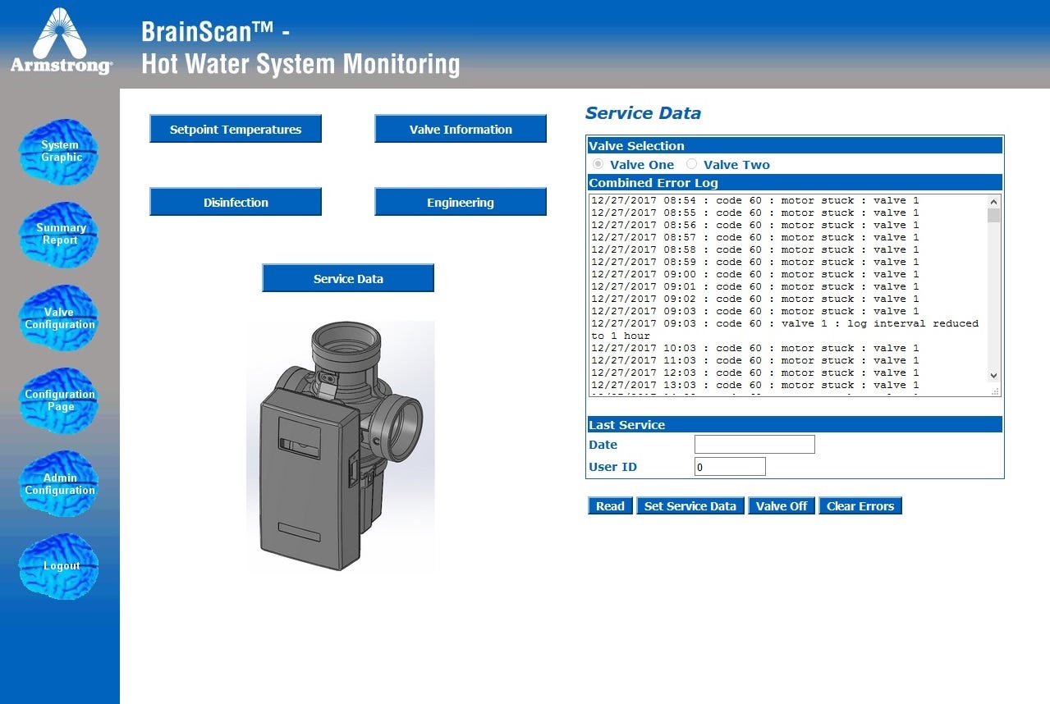Open the Summary Report brain icon
1050x704 pixels.
point(60,235)
